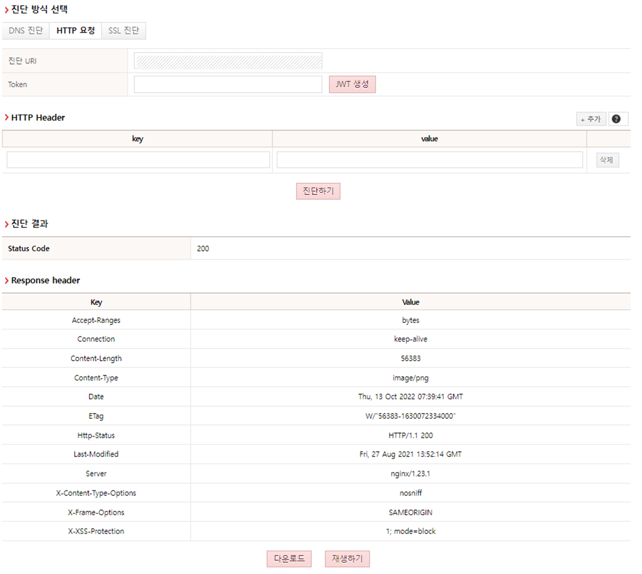
Task: Select the ETag value cell
Action: [x=410, y=416]
